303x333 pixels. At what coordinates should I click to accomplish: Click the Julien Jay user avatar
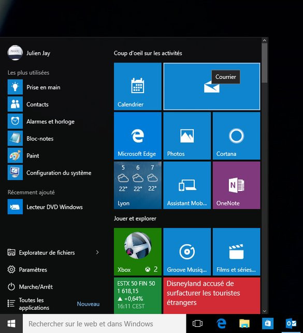click(x=15, y=53)
